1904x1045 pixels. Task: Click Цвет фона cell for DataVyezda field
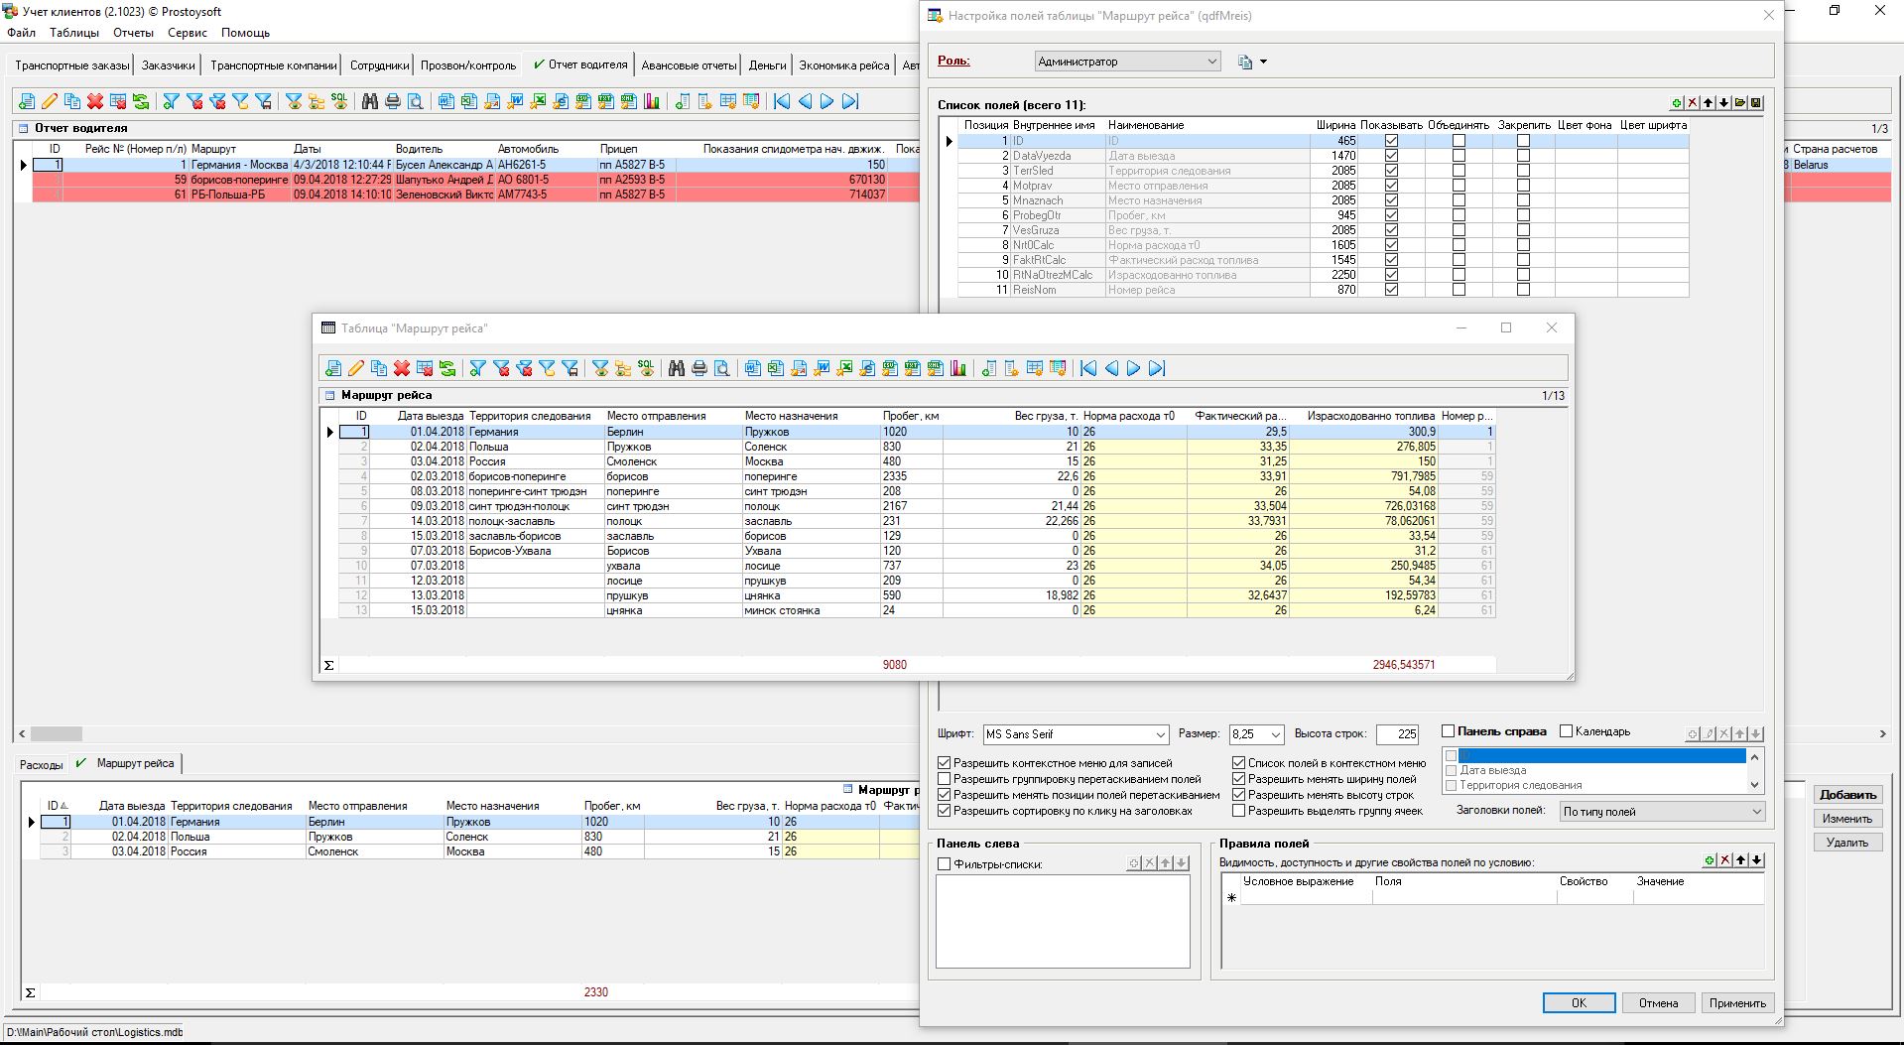(x=1586, y=156)
